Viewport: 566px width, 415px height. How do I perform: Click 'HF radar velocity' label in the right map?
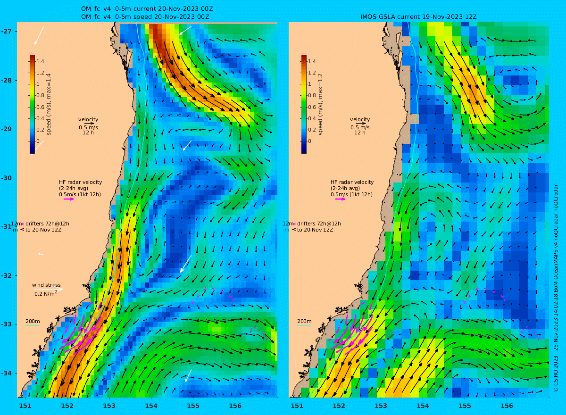(x=352, y=182)
